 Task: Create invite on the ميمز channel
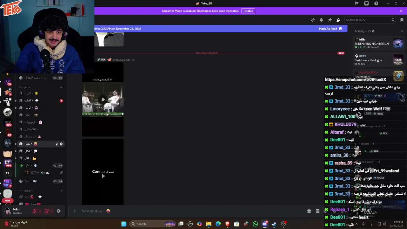(57, 144)
